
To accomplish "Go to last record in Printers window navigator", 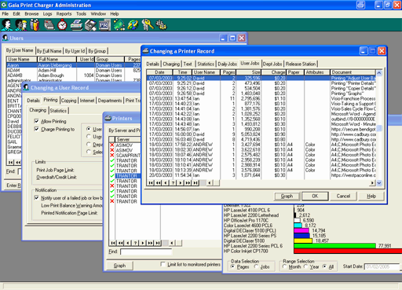I will [158, 243].
